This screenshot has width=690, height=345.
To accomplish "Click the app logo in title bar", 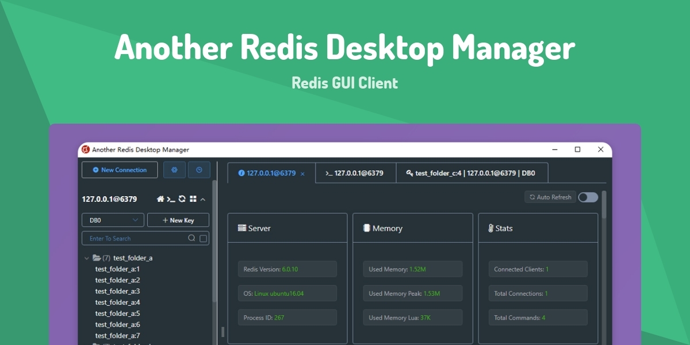I will [x=86, y=149].
